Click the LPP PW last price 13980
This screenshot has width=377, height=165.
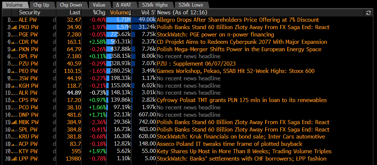pos(73,159)
